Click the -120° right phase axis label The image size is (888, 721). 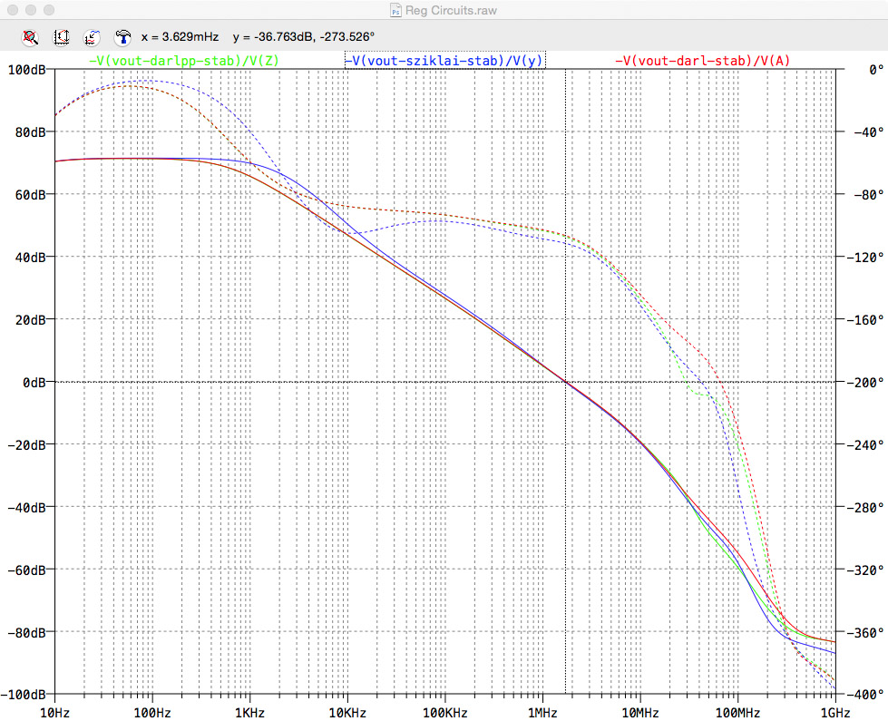(864, 258)
